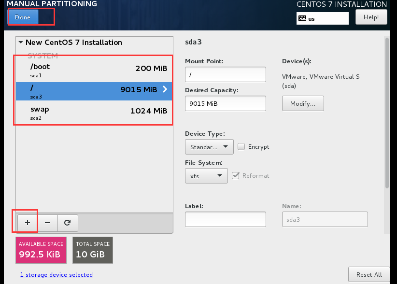Click the sda3 heading in details pane
Viewport: 397px width, 284px height.
coord(193,42)
